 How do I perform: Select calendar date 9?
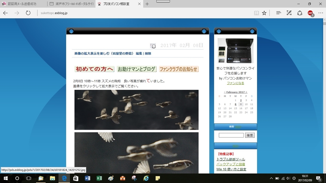pyautogui.click(x=241, y=104)
